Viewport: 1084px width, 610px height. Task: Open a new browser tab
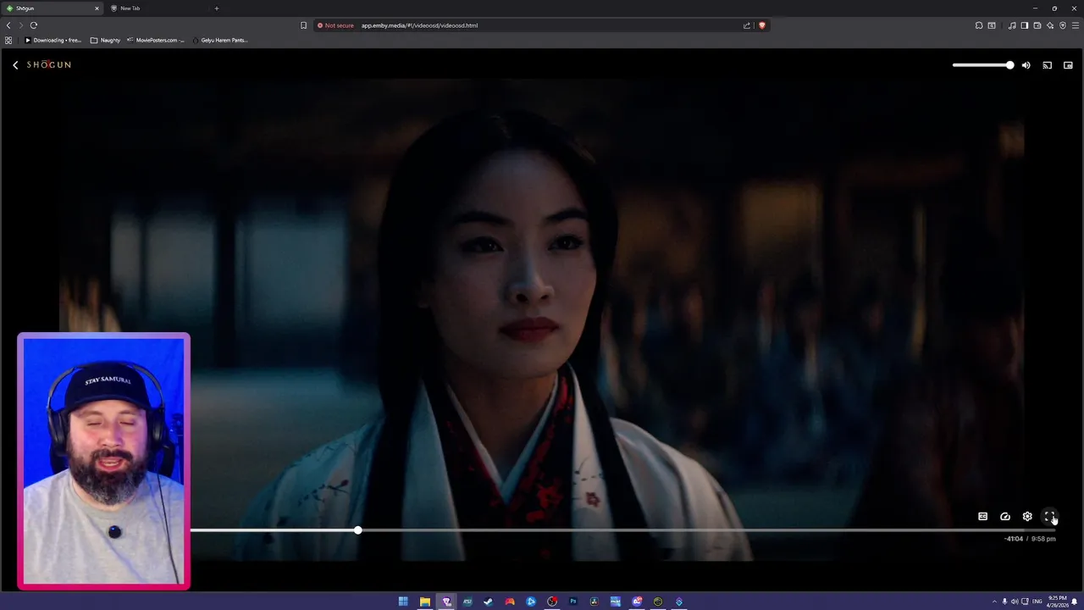[x=216, y=8]
